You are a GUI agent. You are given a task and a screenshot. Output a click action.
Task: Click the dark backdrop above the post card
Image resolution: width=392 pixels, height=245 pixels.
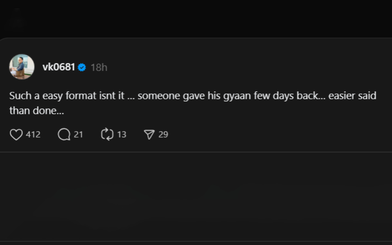[x=196, y=18]
